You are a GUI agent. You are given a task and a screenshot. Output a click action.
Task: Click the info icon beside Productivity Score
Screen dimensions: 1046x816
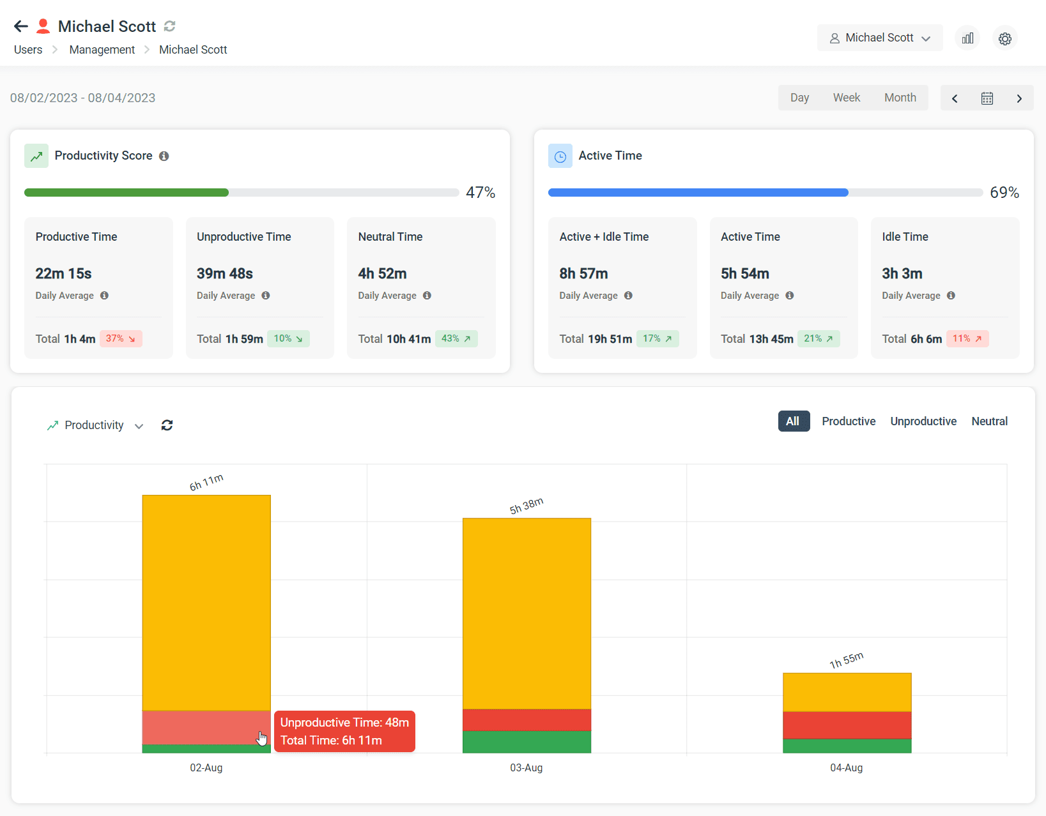point(164,156)
